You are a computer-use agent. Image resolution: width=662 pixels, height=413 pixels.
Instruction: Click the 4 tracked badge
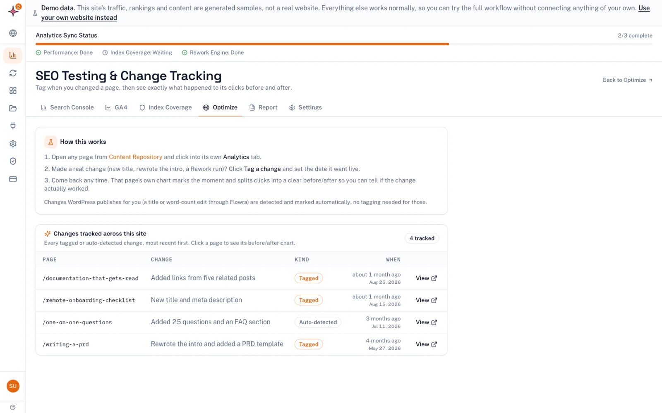tap(422, 238)
